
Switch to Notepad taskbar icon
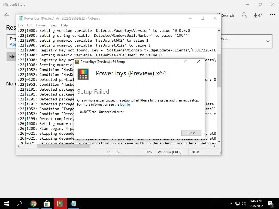73,204
